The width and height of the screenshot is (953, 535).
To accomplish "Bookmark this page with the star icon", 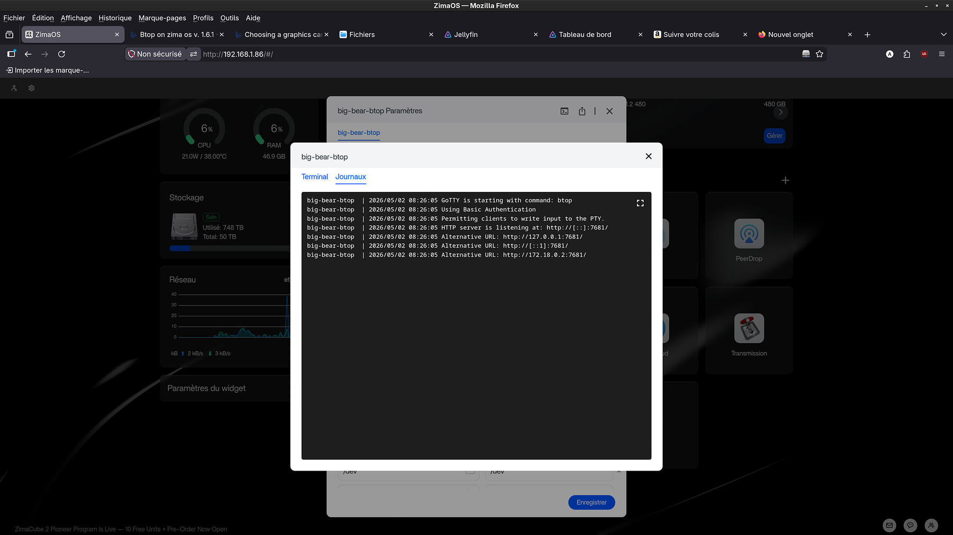I will tap(820, 54).
